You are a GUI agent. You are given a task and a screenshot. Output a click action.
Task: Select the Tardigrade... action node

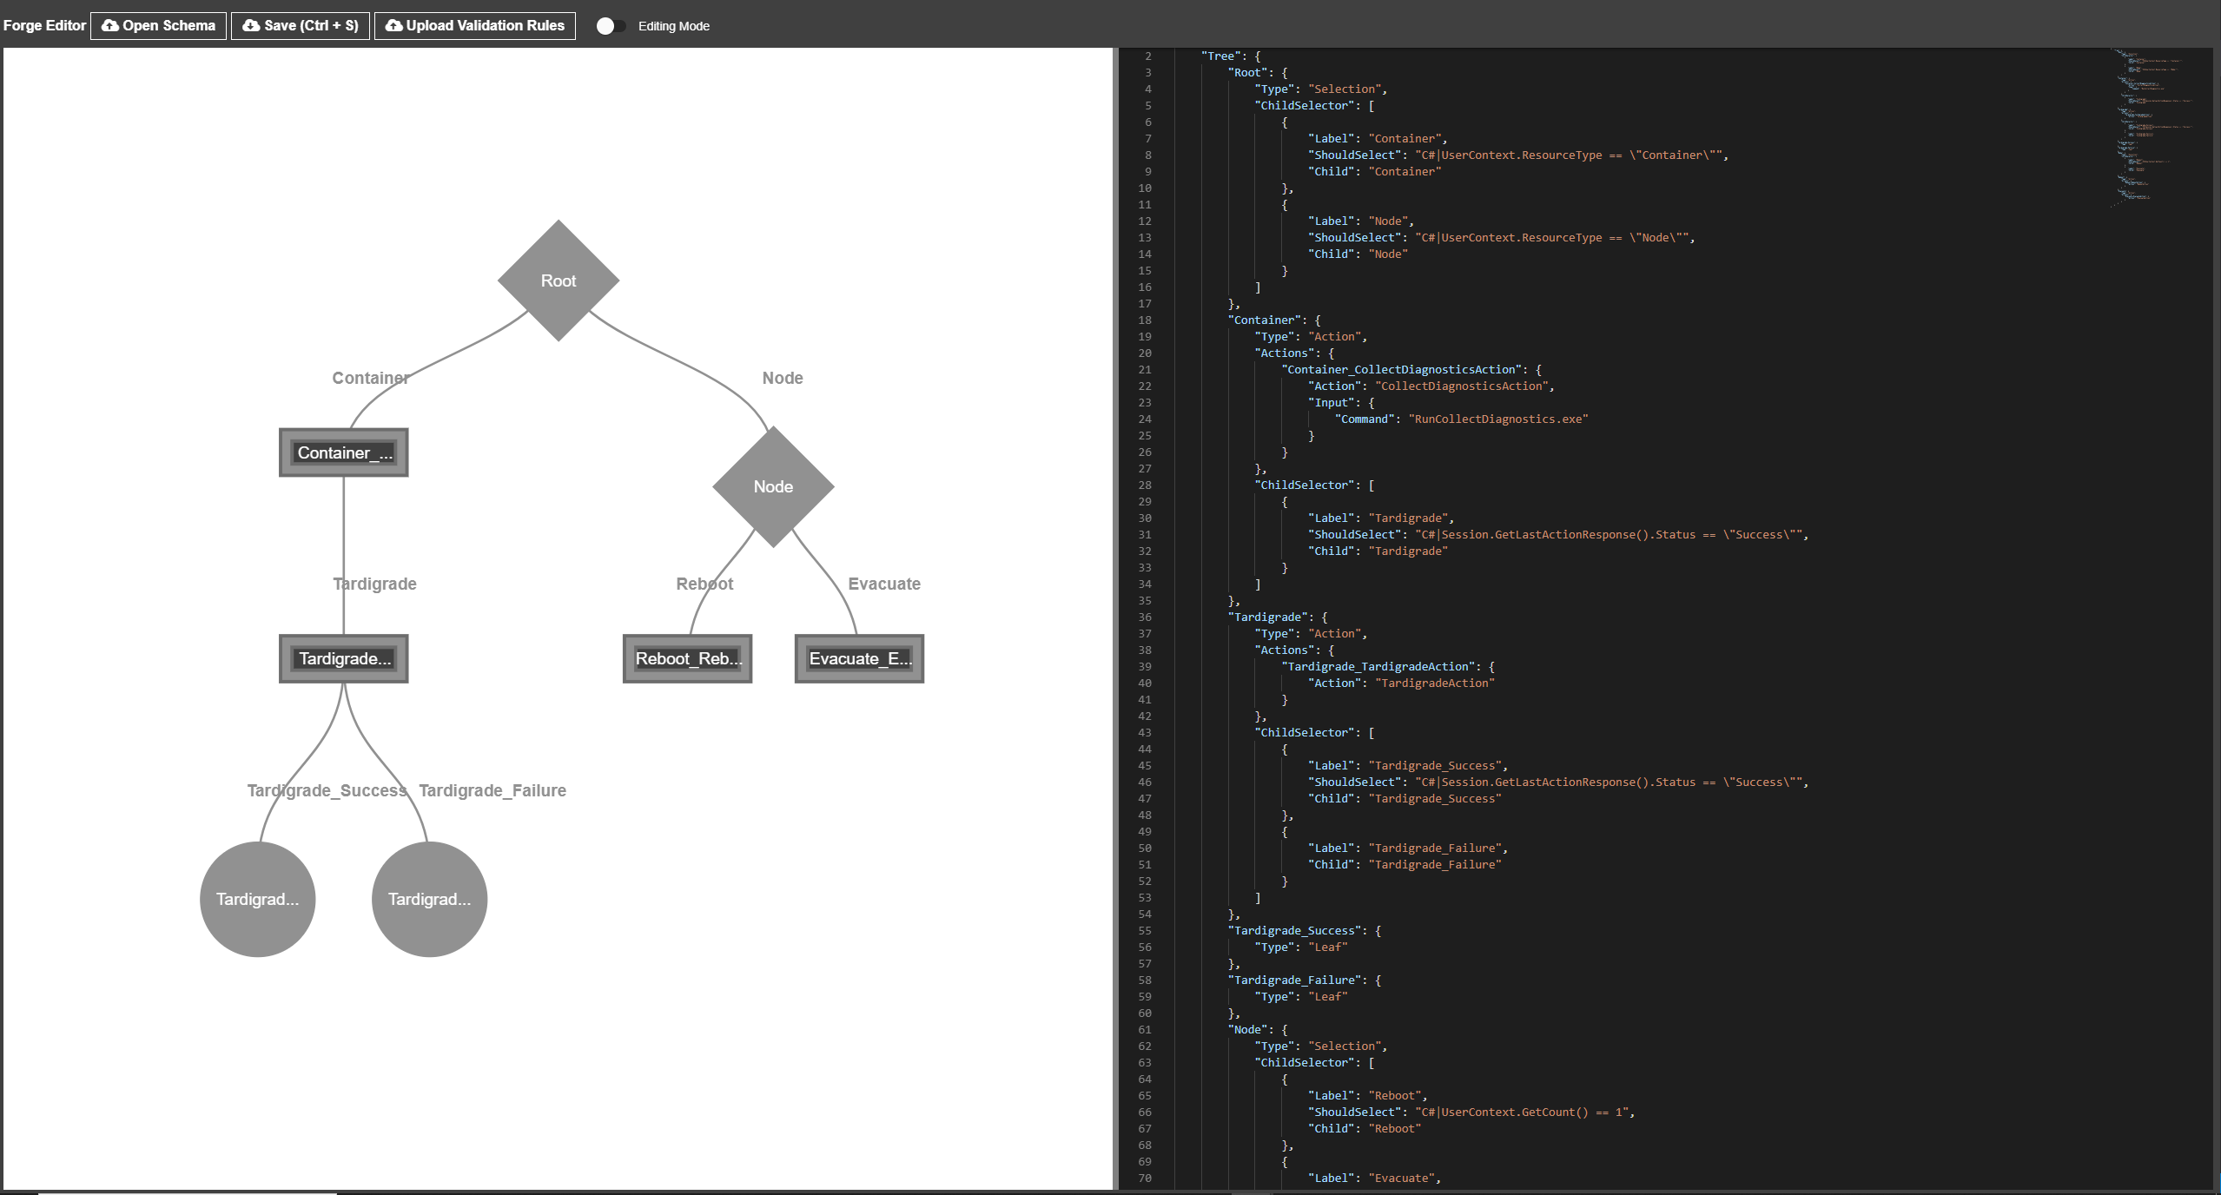pyautogui.click(x=344, y=658)
